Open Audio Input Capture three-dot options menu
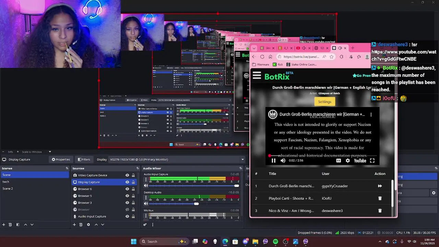Image resolution: width=439 pixels, height=247 pixels. pyautogui.click(x=146, y=179)
